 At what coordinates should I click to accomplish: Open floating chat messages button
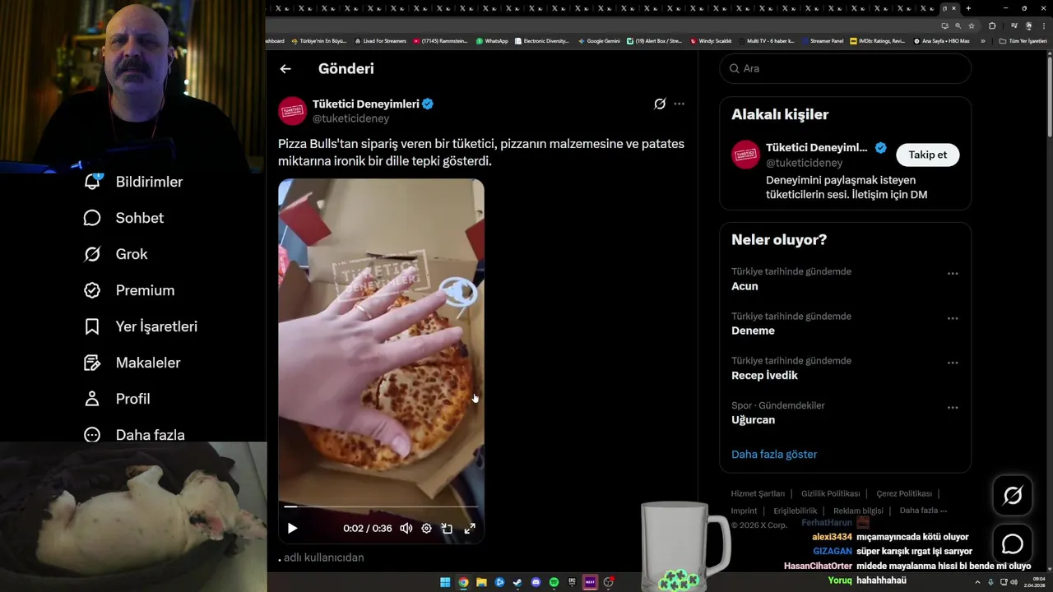click(1013, 544)
